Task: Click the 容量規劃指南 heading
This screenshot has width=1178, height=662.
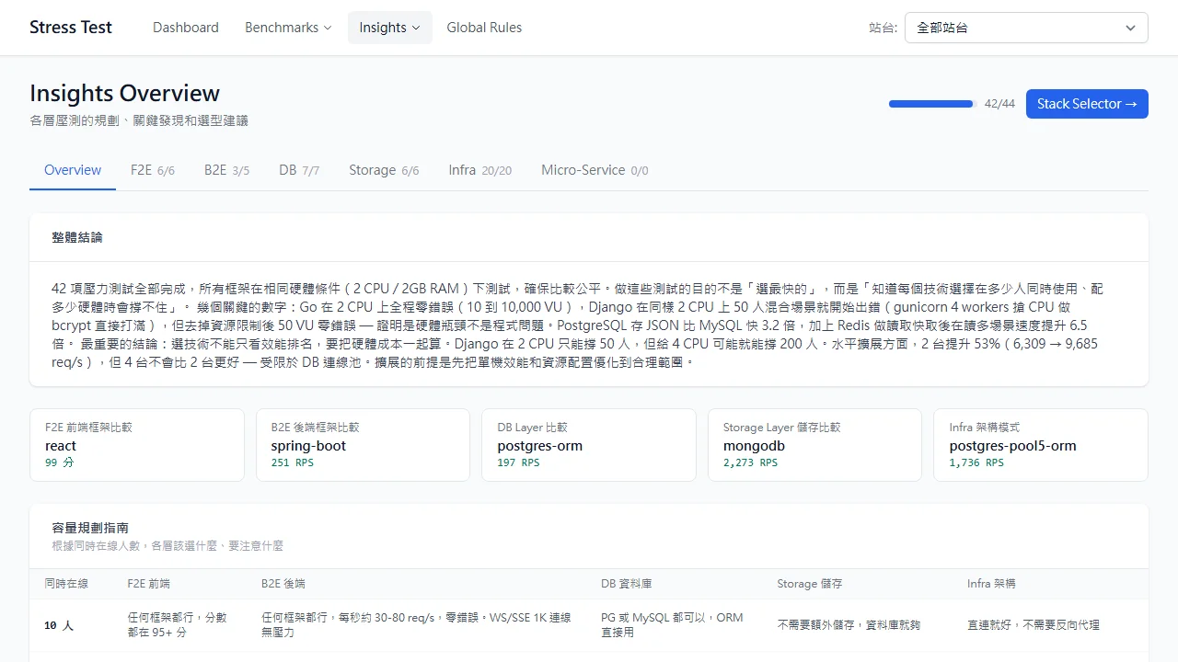Action: pyautogui.click(x=90, y=528)
